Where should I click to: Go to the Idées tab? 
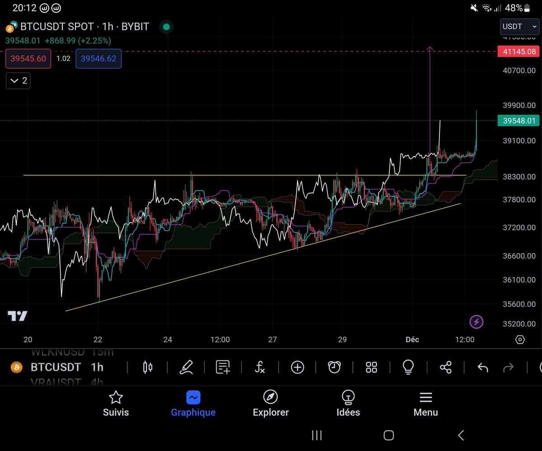[348, 404]
